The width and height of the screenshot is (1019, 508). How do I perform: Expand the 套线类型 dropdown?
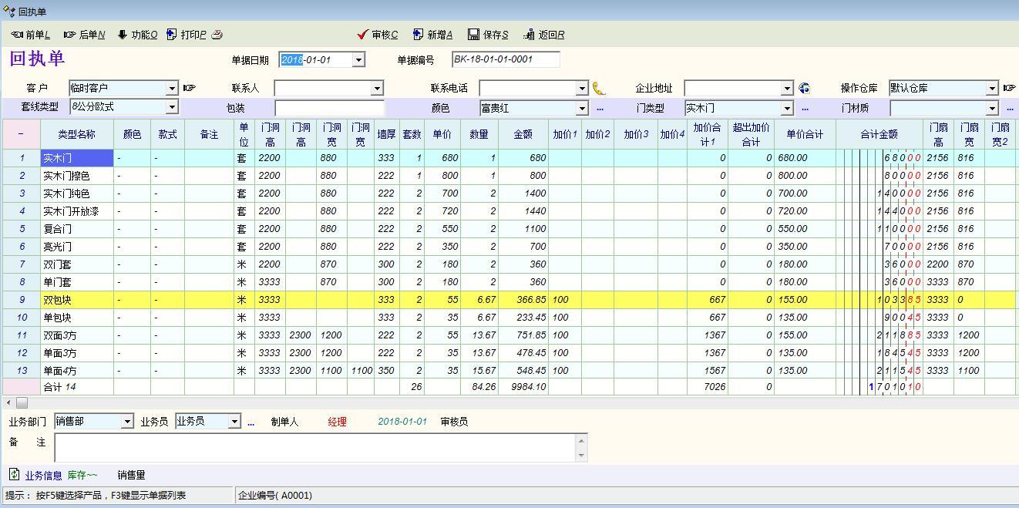pos(171,107)
